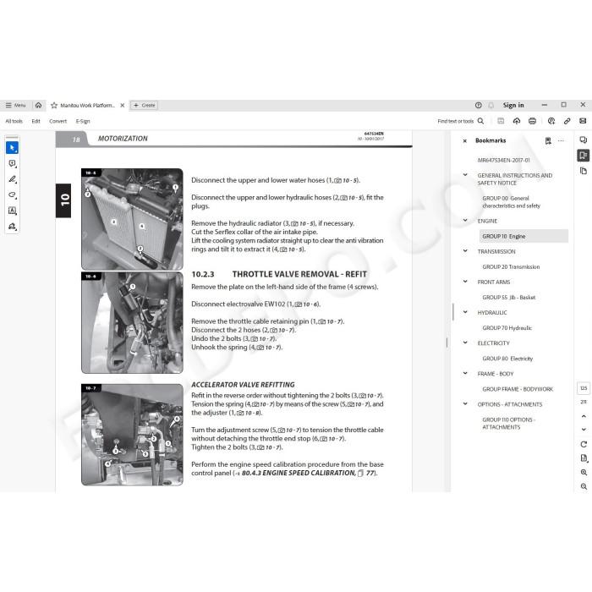Click the Sign in link

pyautogui.click(x=513, y=106)
